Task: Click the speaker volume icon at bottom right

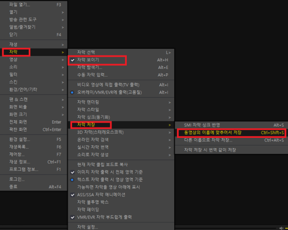Action: (x=281, y=228)
